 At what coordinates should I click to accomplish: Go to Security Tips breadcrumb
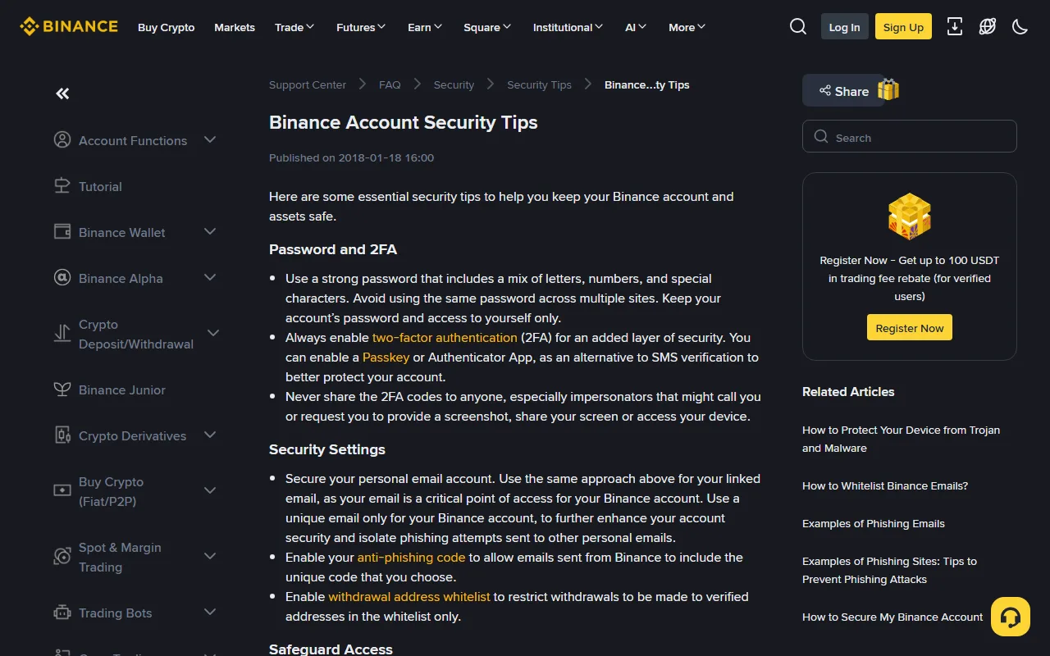tap(539, 84)
